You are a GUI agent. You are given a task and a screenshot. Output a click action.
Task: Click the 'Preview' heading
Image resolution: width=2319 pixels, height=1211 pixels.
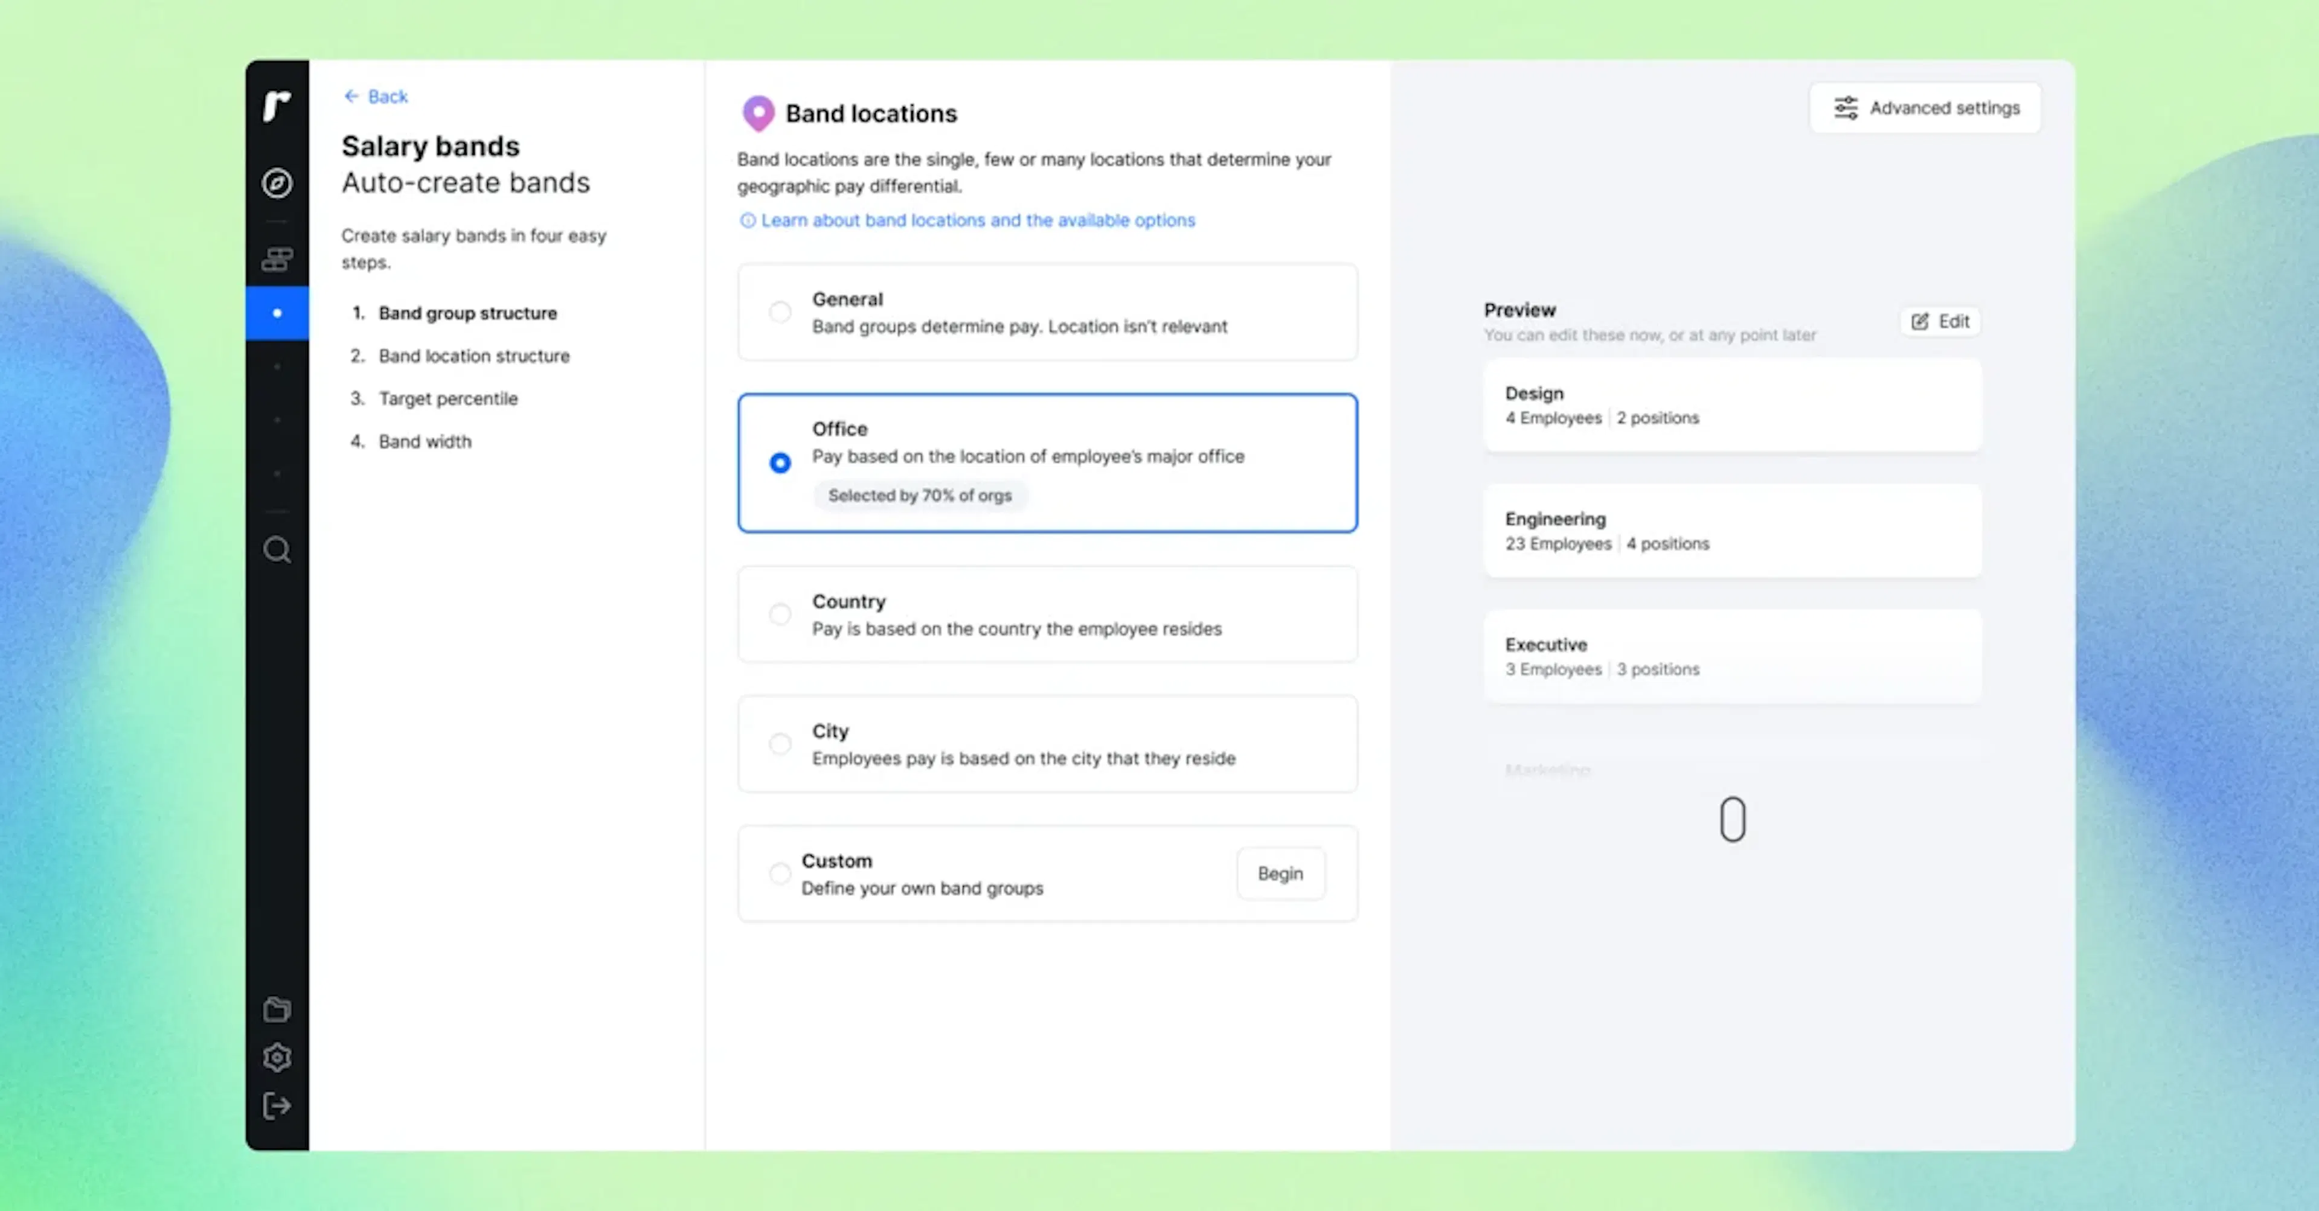[1519, 310]
